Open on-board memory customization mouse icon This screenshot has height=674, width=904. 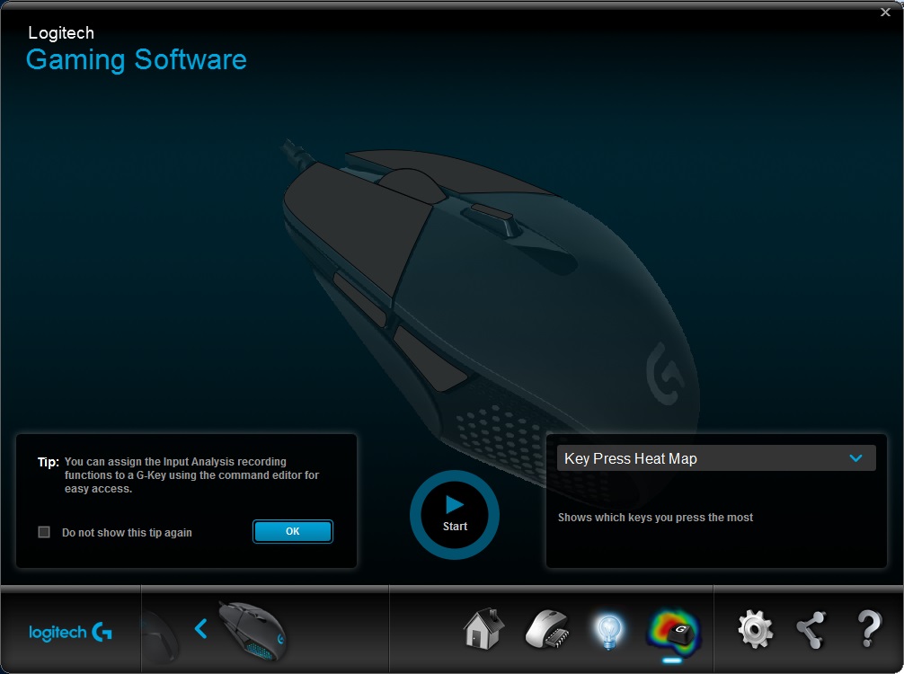click(x=548, y=629)
